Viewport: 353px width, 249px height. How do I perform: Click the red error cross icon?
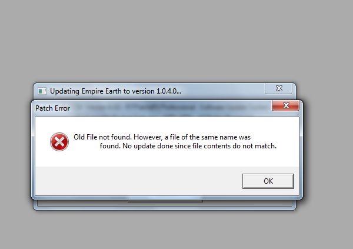pyautogui.click(x=59, y=142)
